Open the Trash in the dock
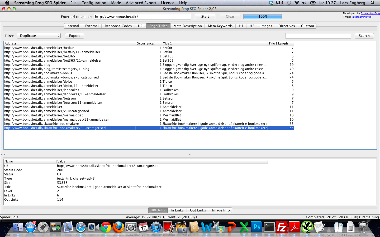This screenshot has height=237, width=380. tap(363, 227)
